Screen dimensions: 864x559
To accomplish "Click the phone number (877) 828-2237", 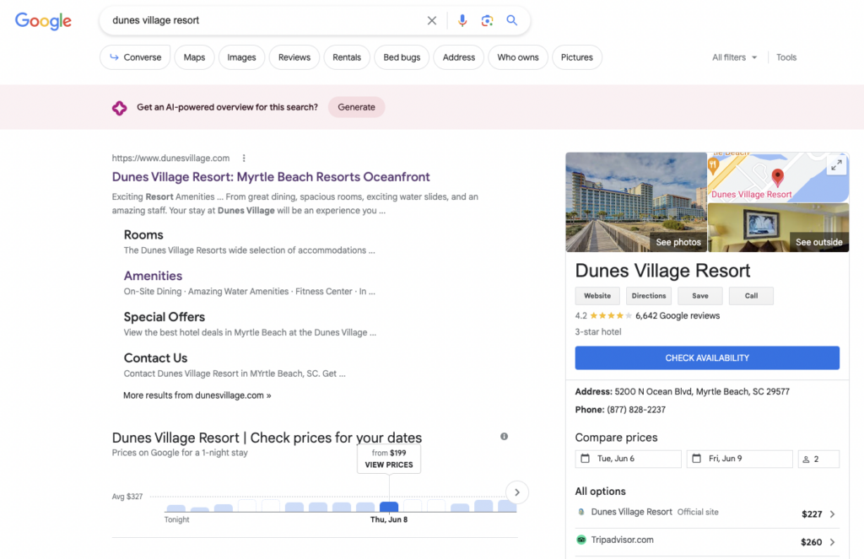I will 636,410.
